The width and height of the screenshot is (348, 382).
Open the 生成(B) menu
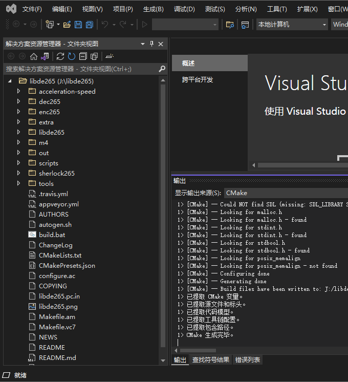click(153, 9)
